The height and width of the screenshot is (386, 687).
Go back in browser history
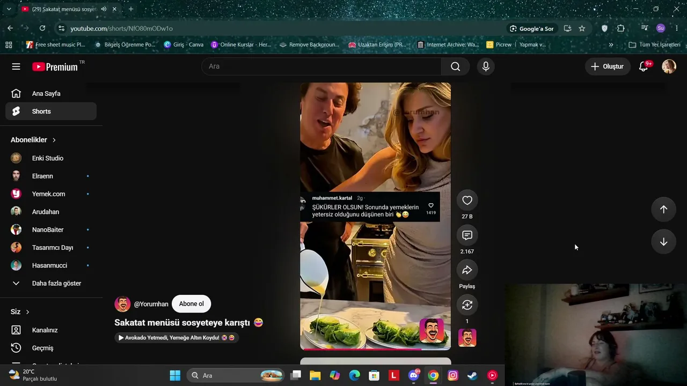pyautogui.click(x=10, y=28)
